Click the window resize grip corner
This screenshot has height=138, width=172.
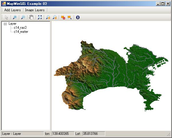pos(169,135)
